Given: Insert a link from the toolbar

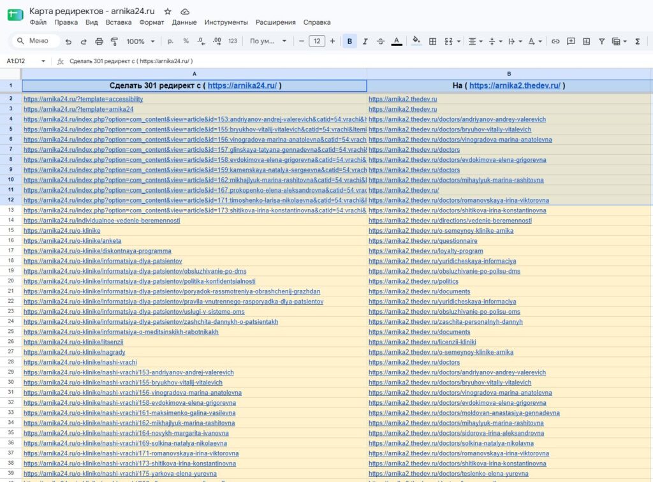Looking at the screenshot, I should (555, 41).
